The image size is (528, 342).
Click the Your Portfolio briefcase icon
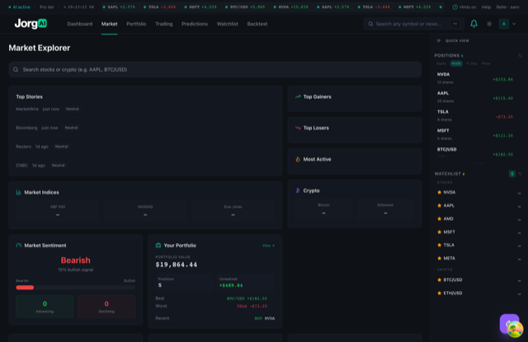tap(158, 245)
